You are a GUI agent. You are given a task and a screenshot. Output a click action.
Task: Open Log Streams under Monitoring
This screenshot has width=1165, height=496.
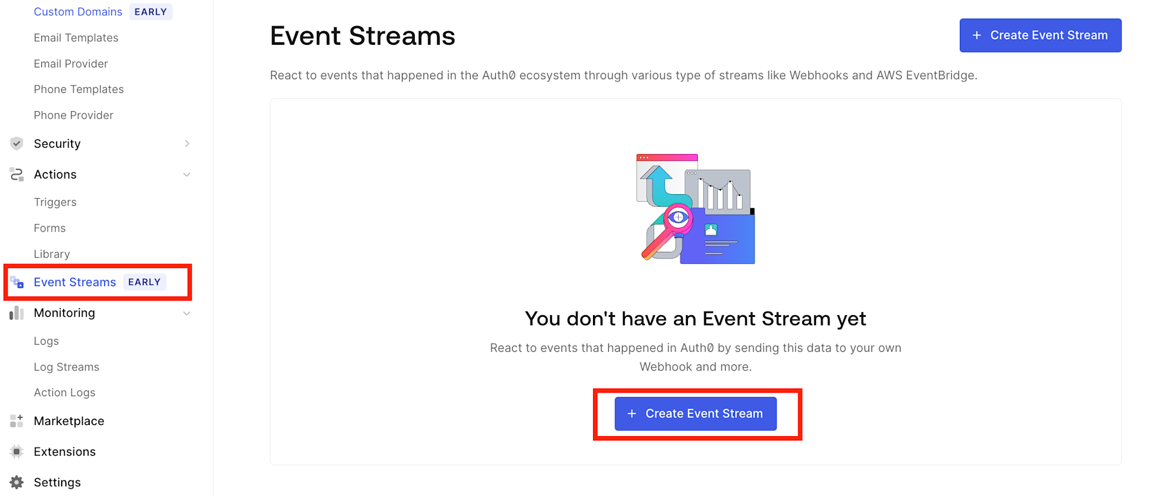click(x=66, y=367)
